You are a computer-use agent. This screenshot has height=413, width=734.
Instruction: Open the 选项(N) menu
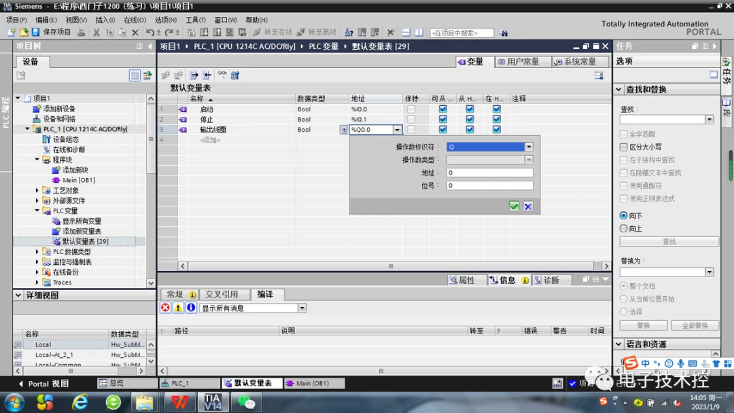pyautogui.click(x=166, y=20)
